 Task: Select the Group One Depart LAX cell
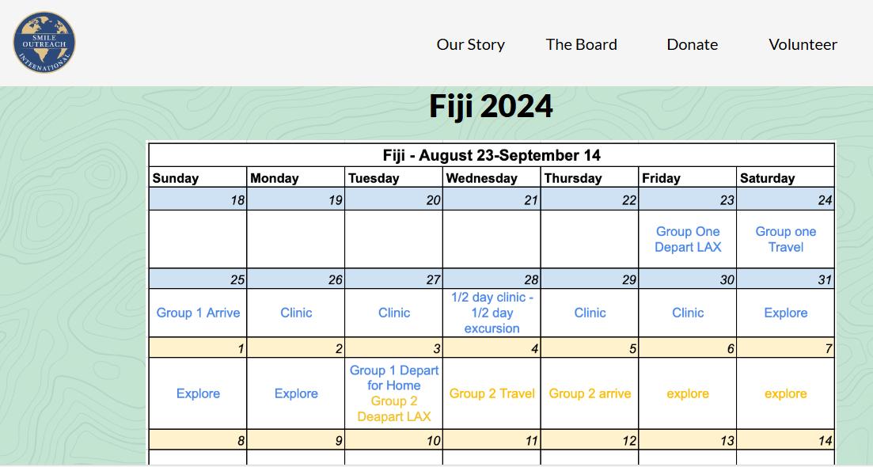[688, 239]
